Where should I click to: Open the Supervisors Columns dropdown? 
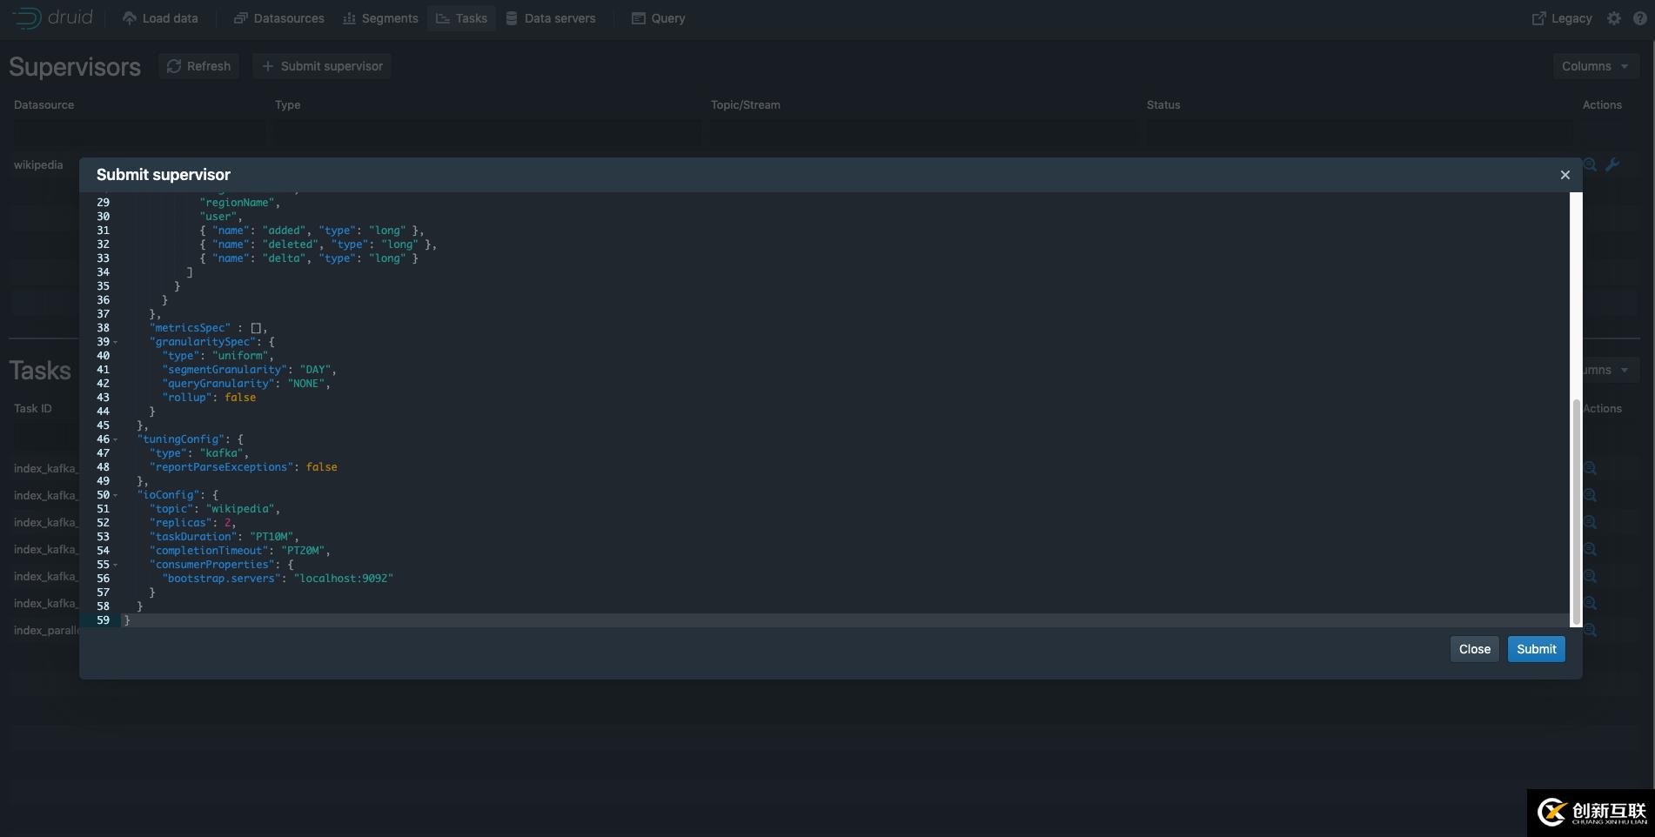[1596, 66]
